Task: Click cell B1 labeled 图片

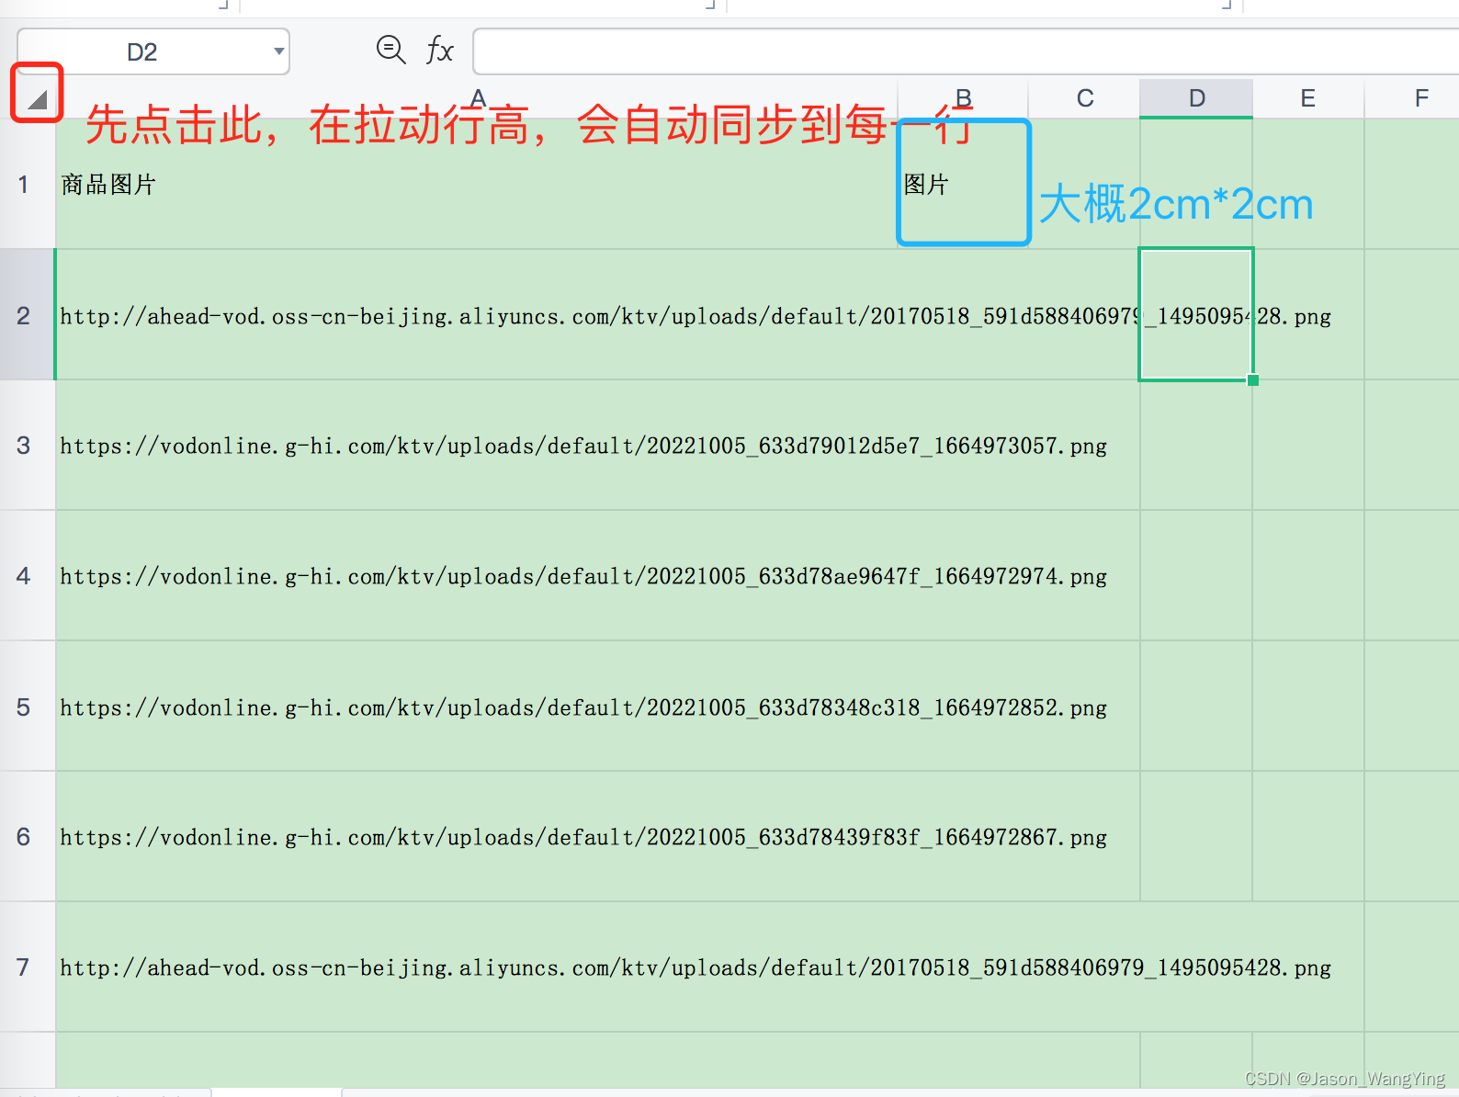Action: coord(963,184)
